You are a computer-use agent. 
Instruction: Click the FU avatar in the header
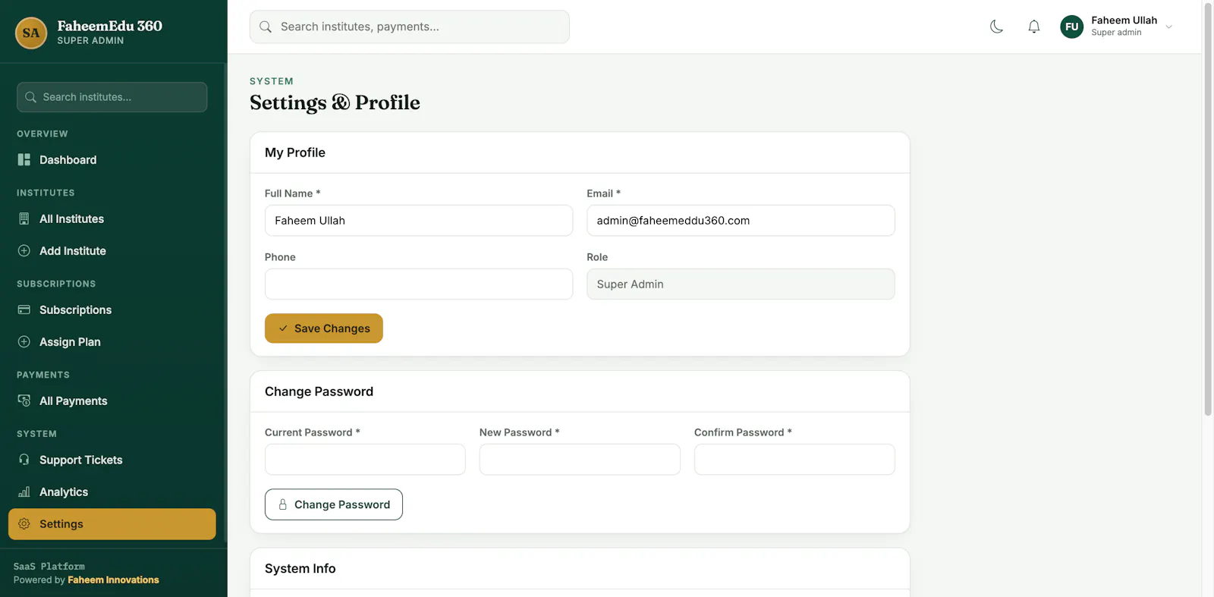click(x=1071, y=27)
